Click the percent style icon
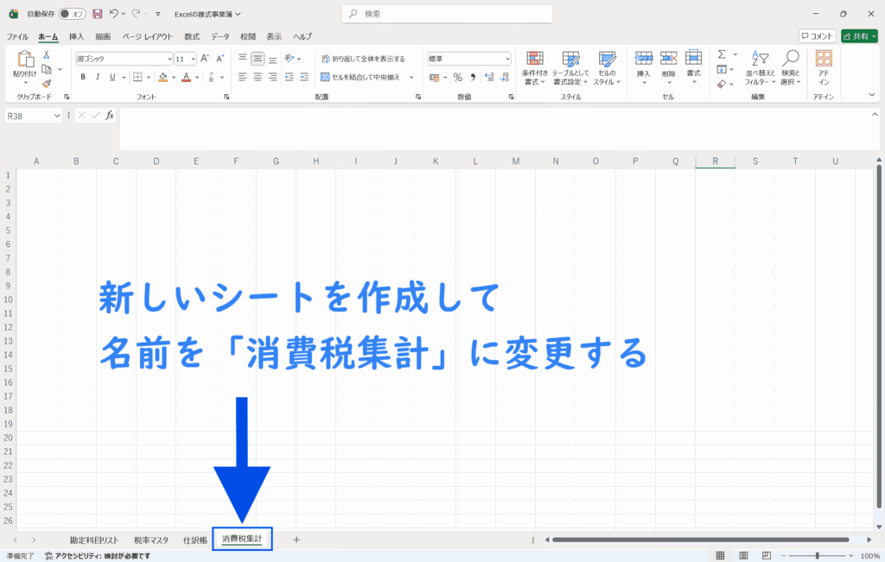 [x=457, y=77]
